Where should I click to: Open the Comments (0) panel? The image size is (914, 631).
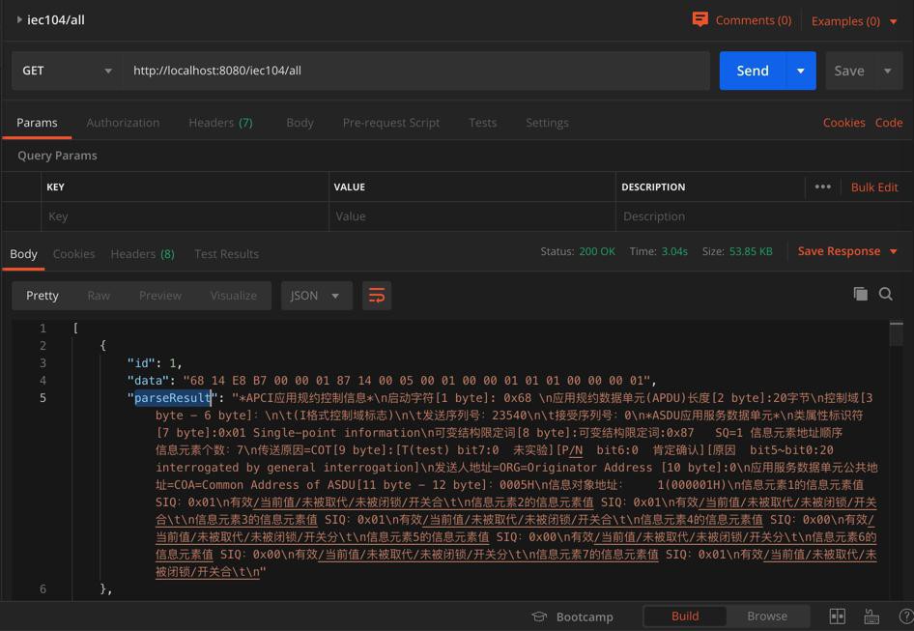click(742, 20)
